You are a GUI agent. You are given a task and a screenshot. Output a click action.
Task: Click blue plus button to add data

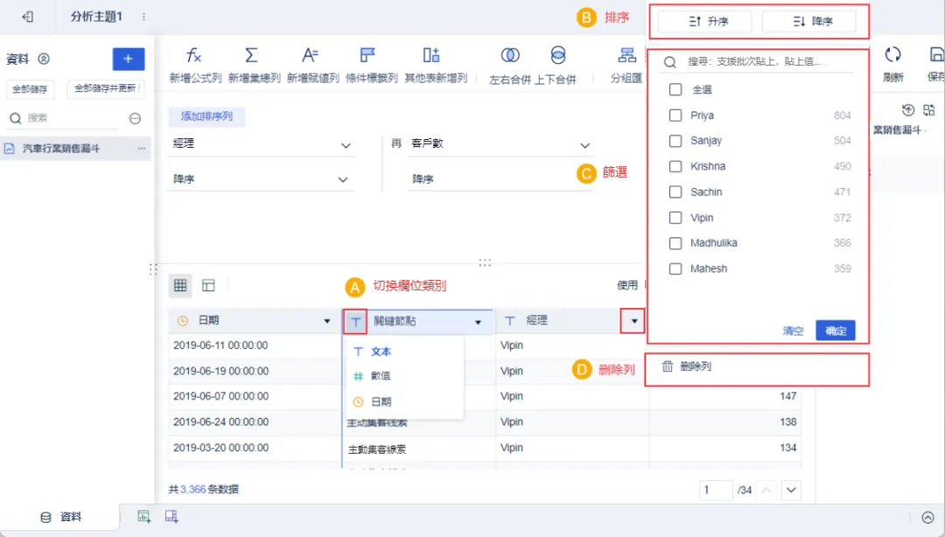(x=128, y=59)
